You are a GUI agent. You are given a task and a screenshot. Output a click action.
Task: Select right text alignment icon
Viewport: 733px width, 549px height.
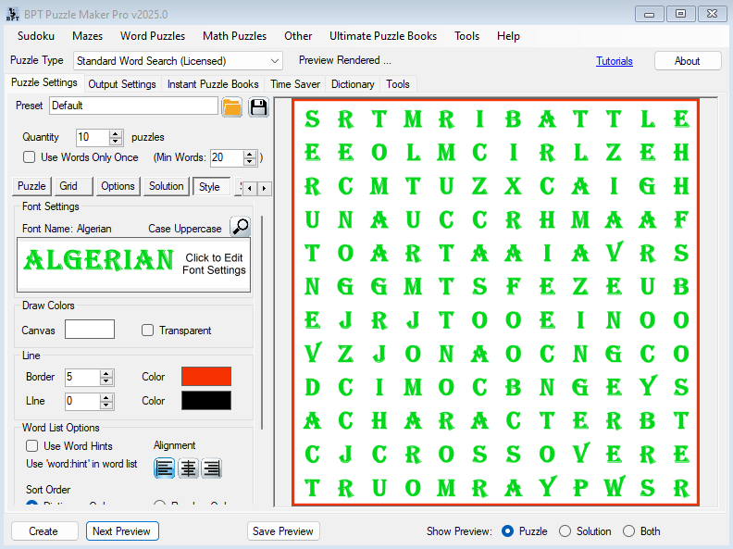(x=212, y=468)
